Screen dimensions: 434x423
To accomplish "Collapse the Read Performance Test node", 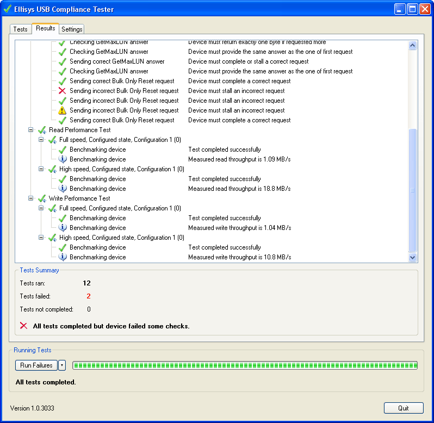I will pyautogui.click(x=31, y=130).
